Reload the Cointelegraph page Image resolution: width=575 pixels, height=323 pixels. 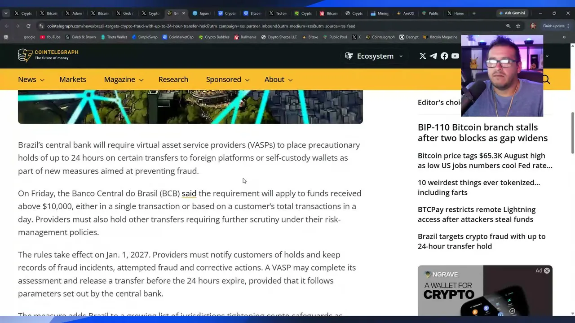pos(28,26)
